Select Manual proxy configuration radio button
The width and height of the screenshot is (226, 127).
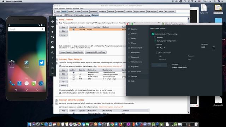click(155, 41)
